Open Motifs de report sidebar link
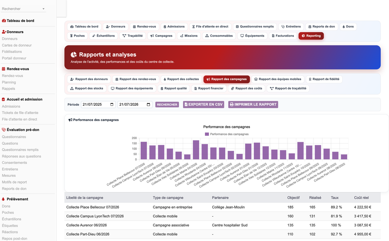The width and height of the screenshot is (389, 241). click(14, 182)
